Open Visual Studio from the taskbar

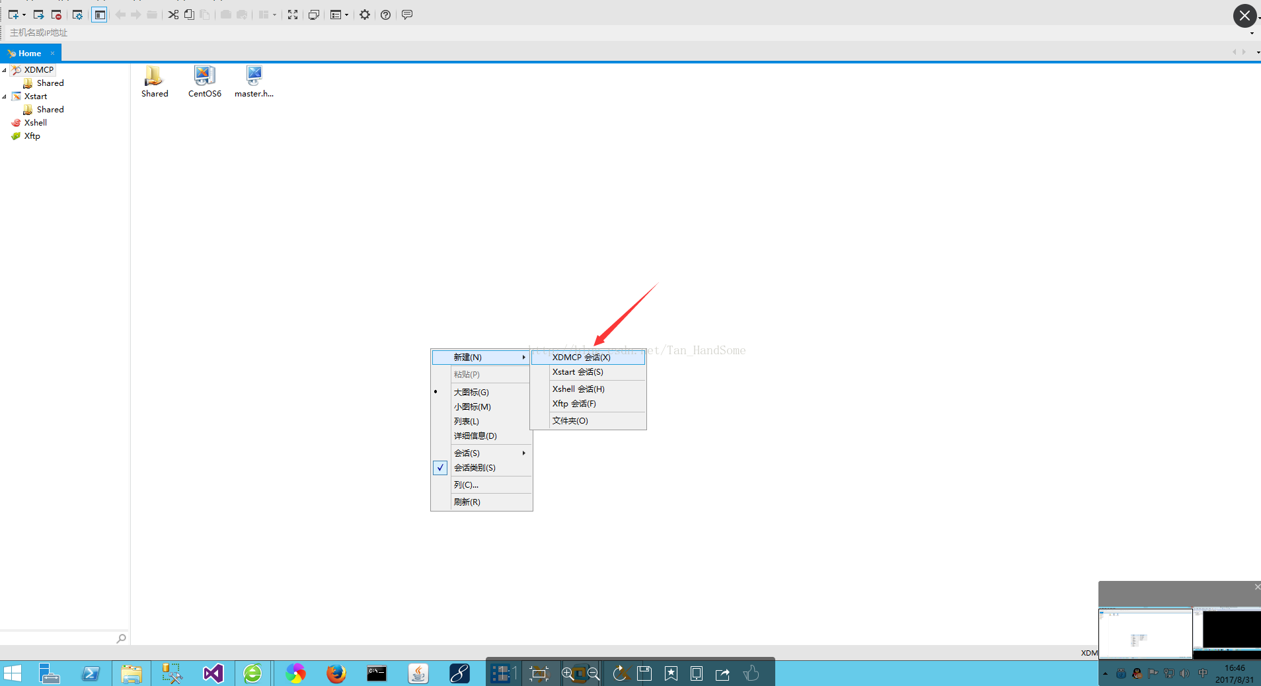213,673
